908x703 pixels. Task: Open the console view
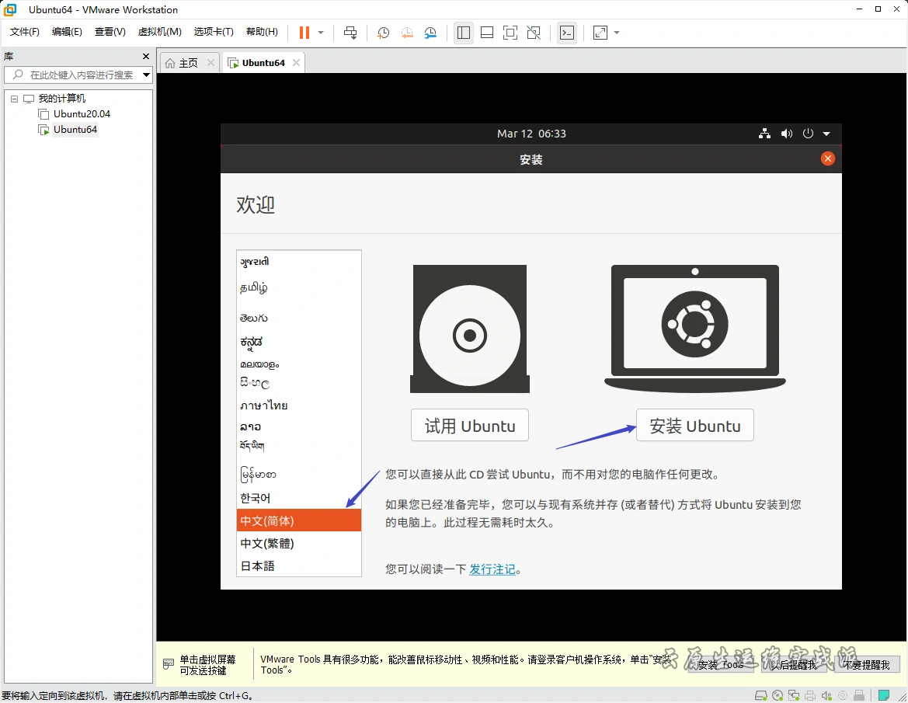point(567,33)
